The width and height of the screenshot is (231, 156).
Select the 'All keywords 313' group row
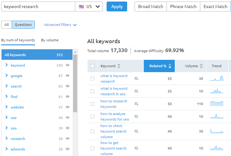click(x=37, y=55)
